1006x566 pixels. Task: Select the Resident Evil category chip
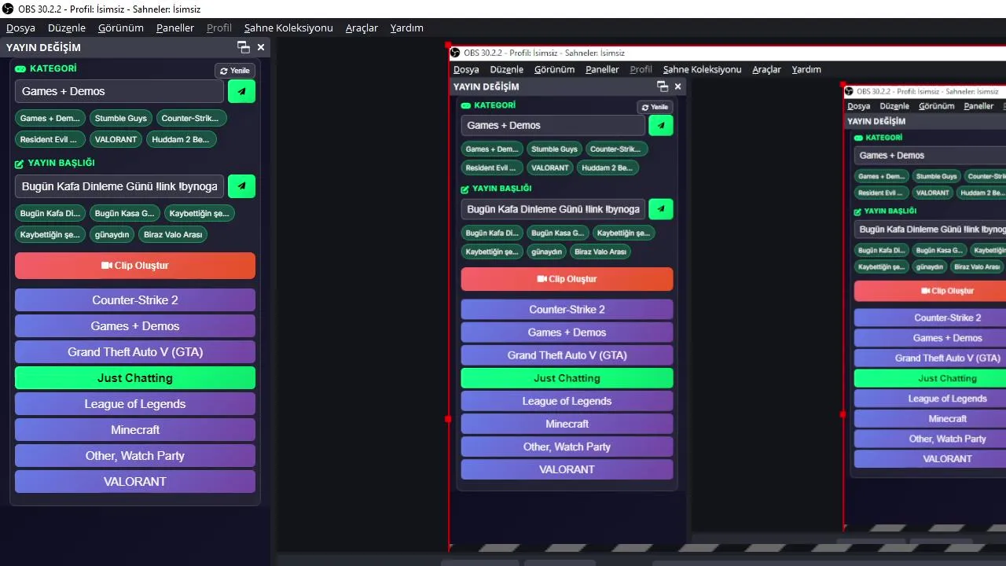[x=49, y=140]
